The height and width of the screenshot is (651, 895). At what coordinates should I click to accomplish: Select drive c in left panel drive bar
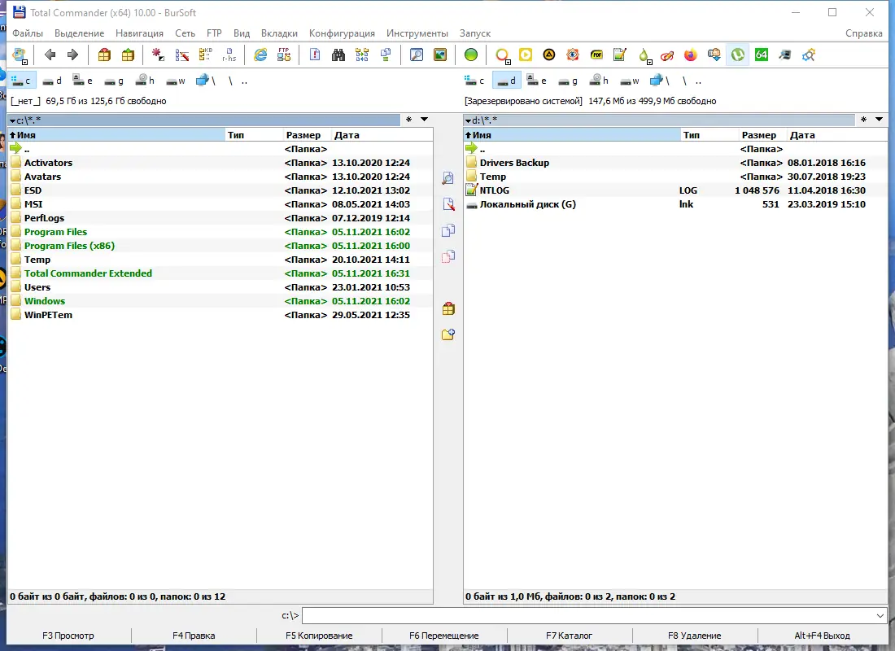(21, 81)
